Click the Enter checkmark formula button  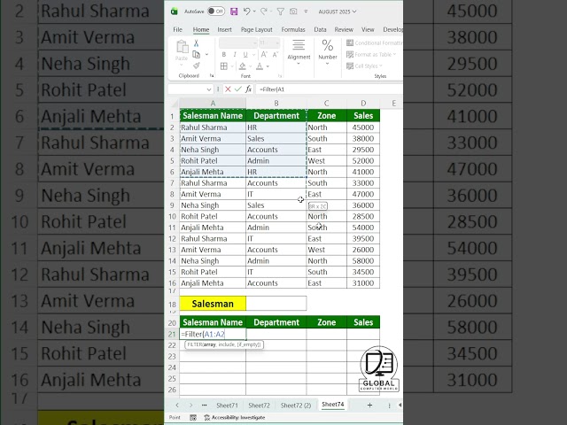(x=238, y=89)
